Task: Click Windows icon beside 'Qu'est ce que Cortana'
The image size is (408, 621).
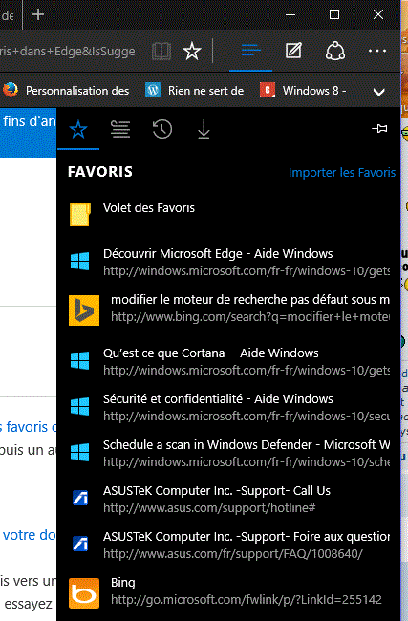Action: tap(79, 361)
